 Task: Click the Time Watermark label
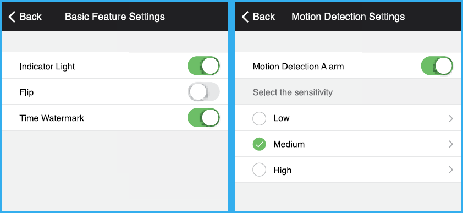coord(52,118)
